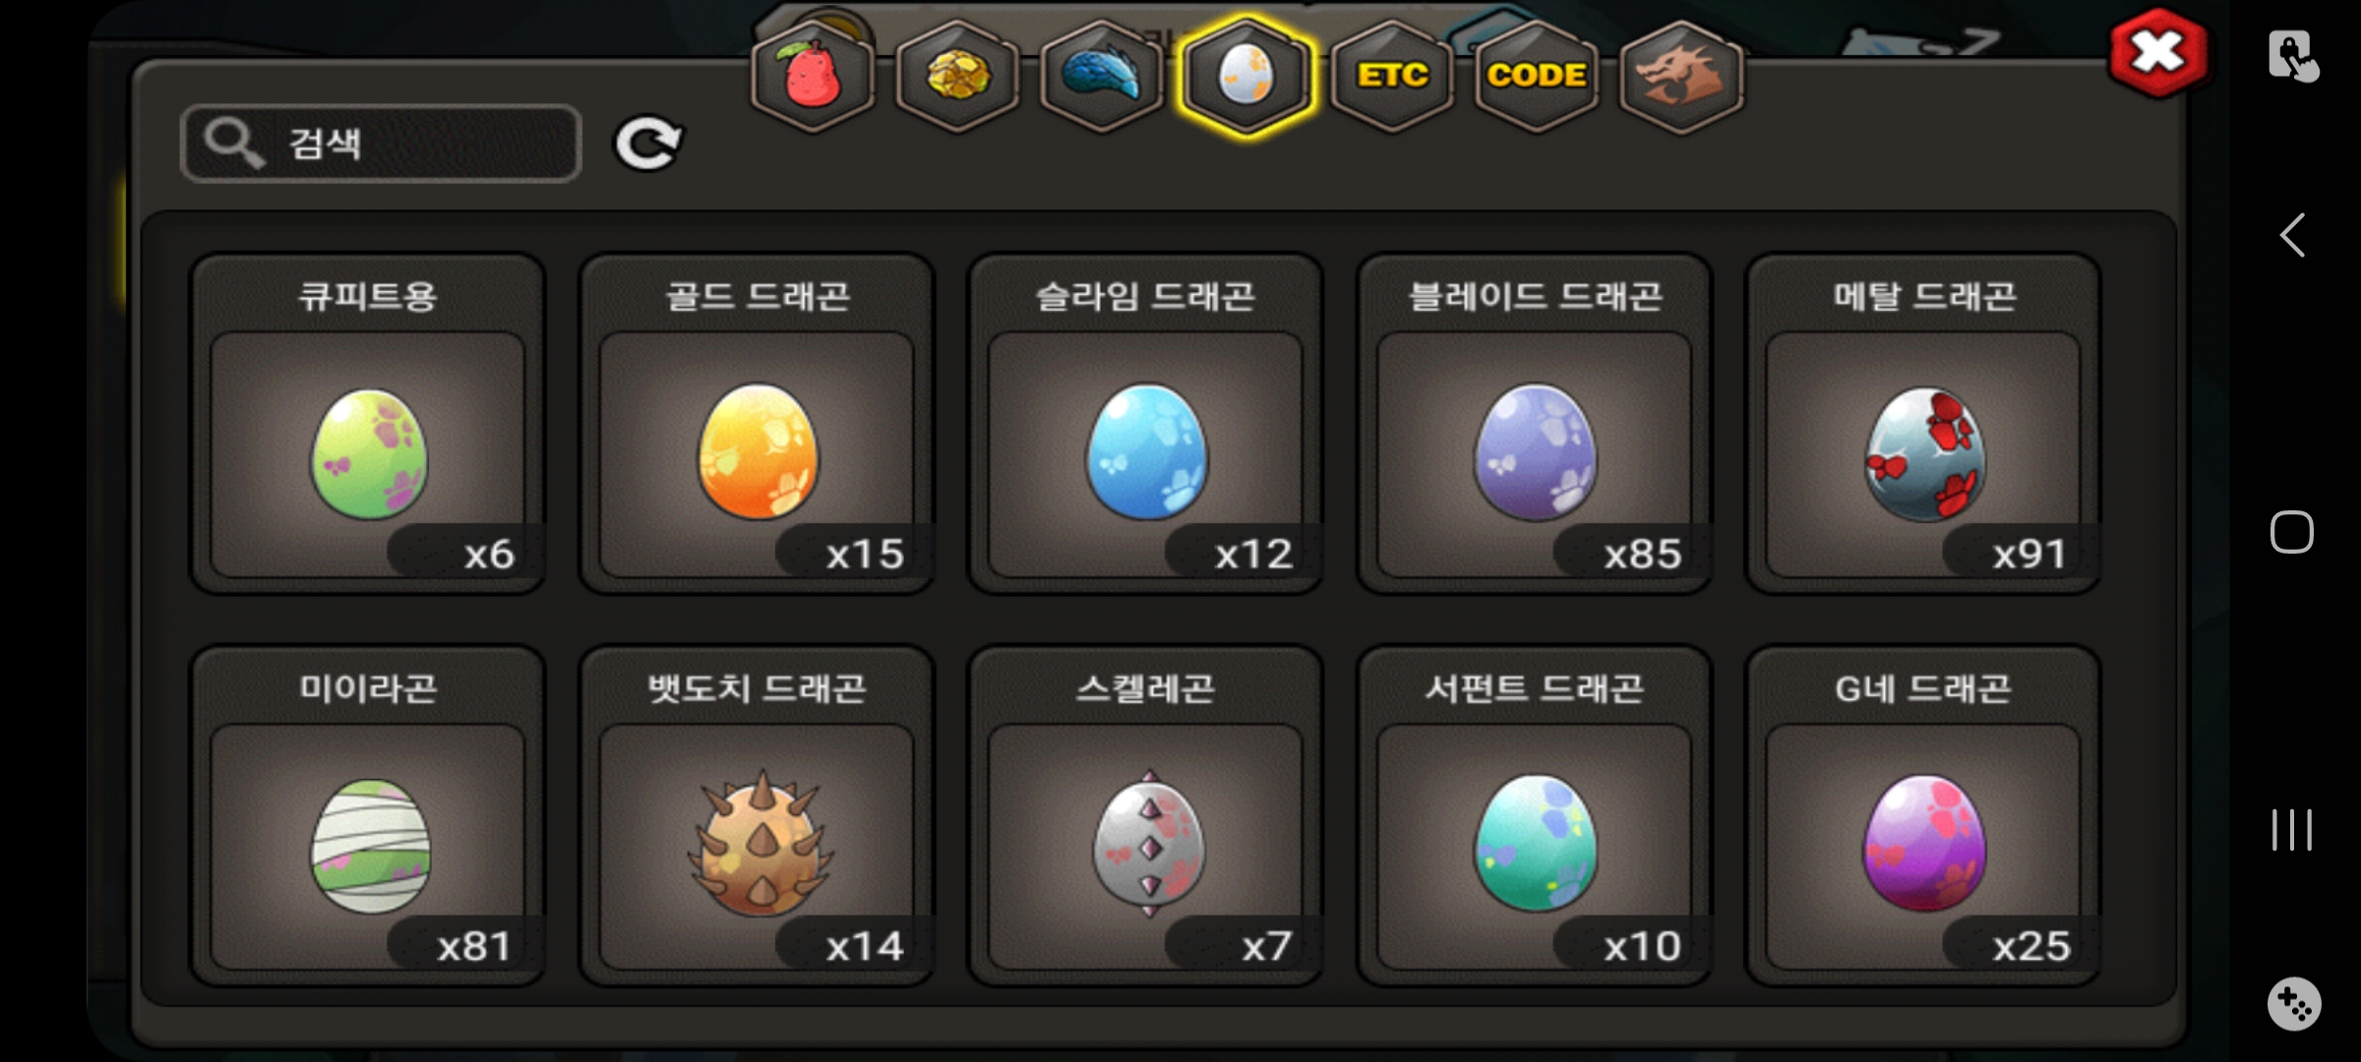Tap the touch-lock icon at top right
Viewport: 2361px width, 1062px height.
2293,55
